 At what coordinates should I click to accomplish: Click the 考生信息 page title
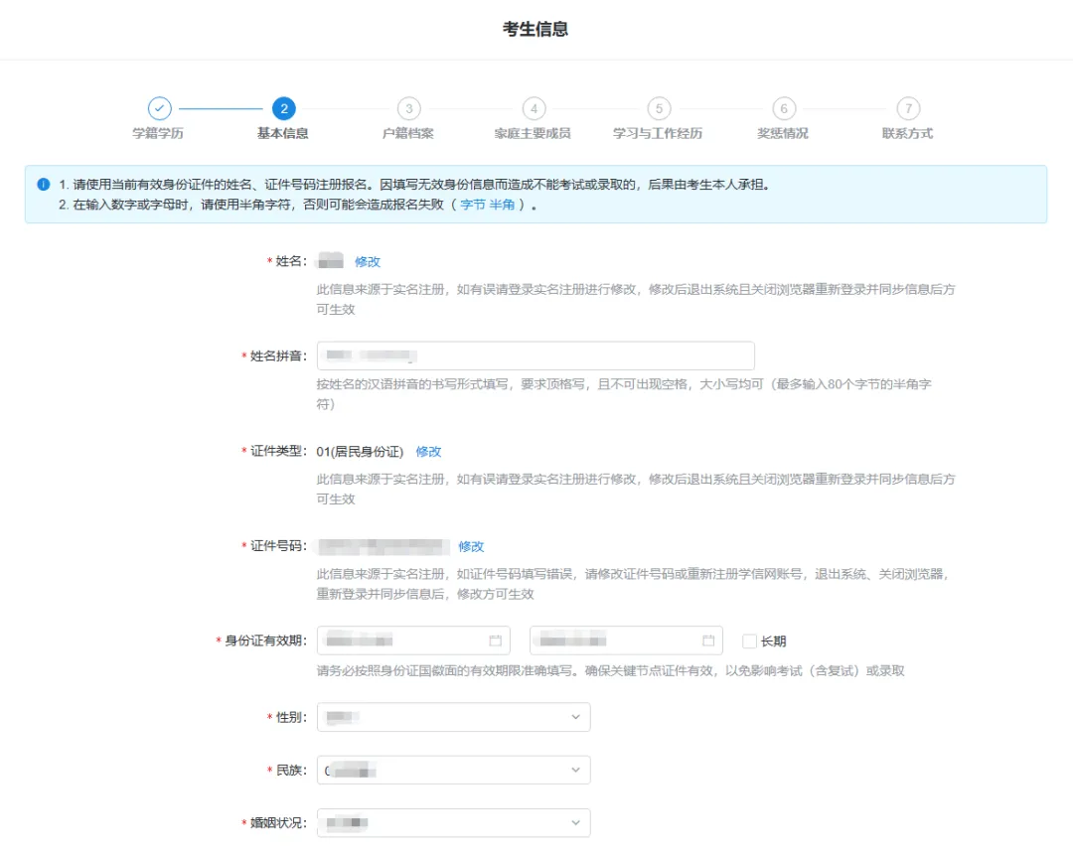pyautogui.click(x=536, y=29)
